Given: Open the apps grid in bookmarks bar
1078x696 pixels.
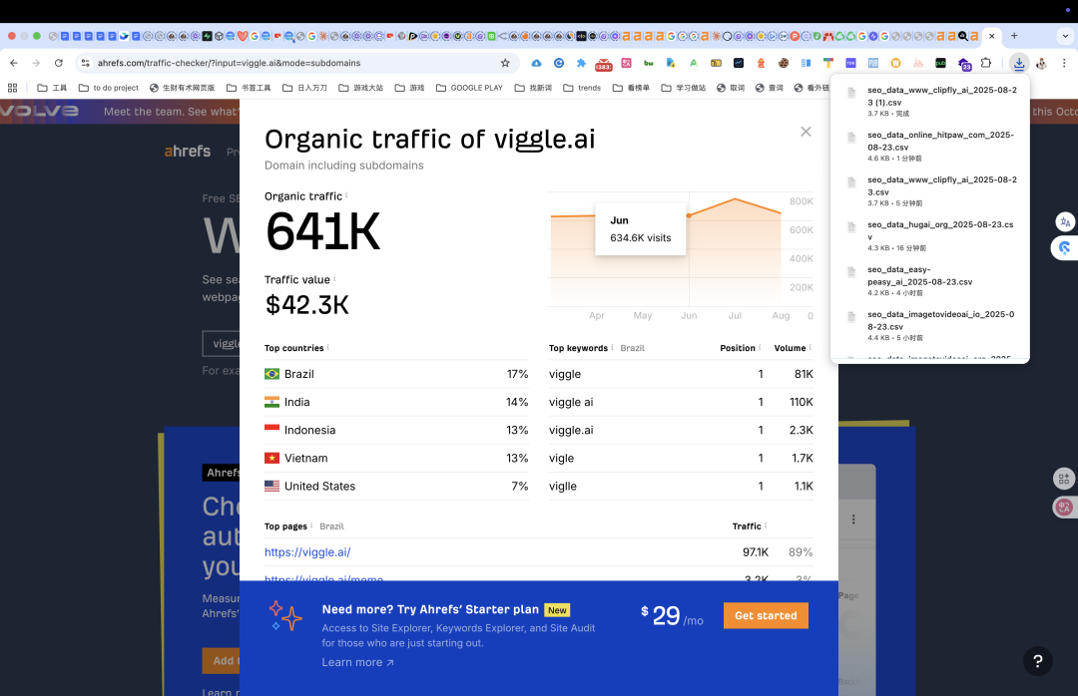Looking at the screenshot, I should pos(12,88).
